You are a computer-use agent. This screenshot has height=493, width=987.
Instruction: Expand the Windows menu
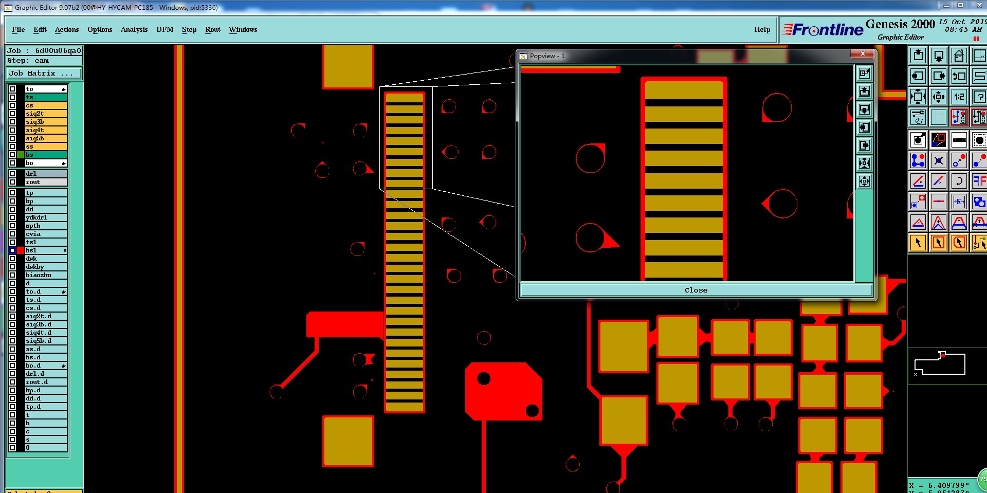point(243,29)
